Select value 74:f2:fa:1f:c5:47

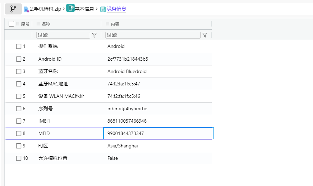click(x=124, y=84)
